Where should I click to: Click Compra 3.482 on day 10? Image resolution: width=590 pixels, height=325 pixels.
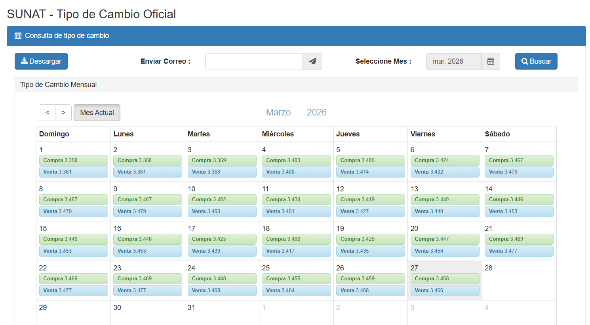(x=222, y=200)
